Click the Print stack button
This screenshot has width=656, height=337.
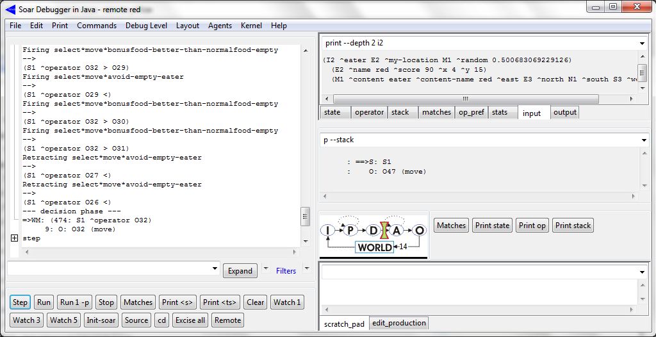(x=573, y=226)
